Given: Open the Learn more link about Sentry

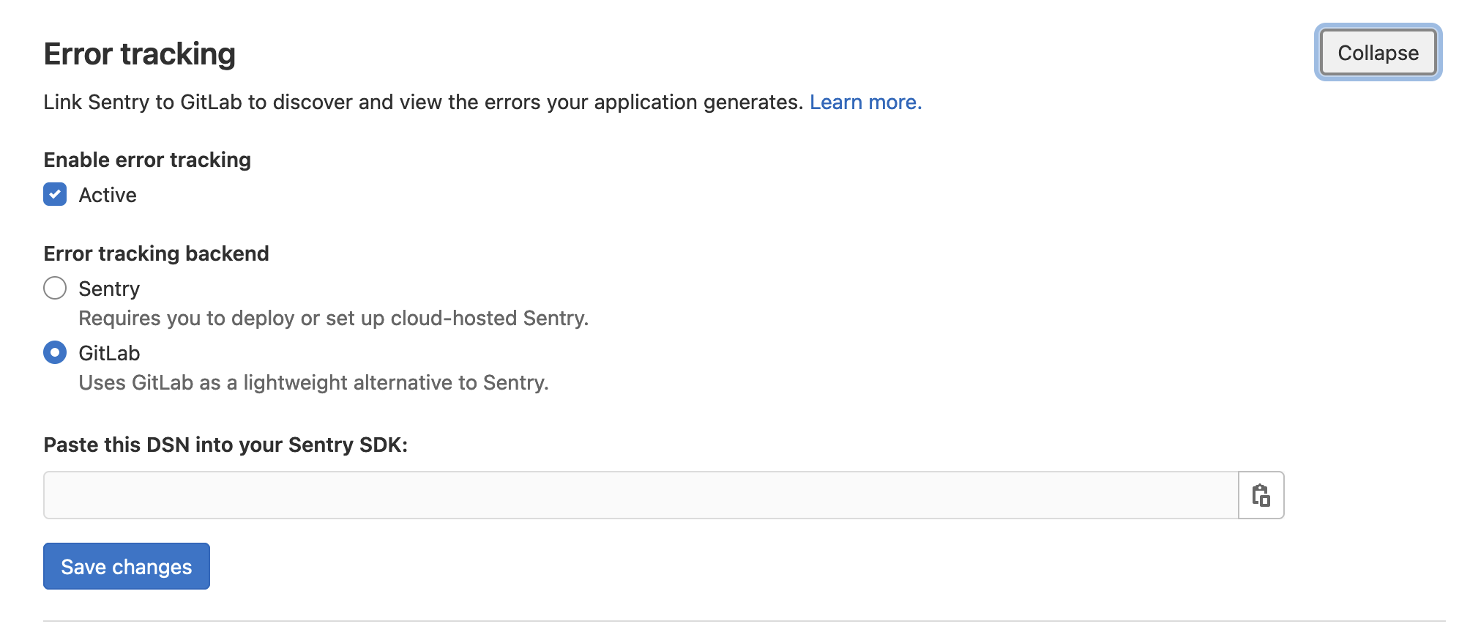Looking at the screenshot, I should 865,102.
